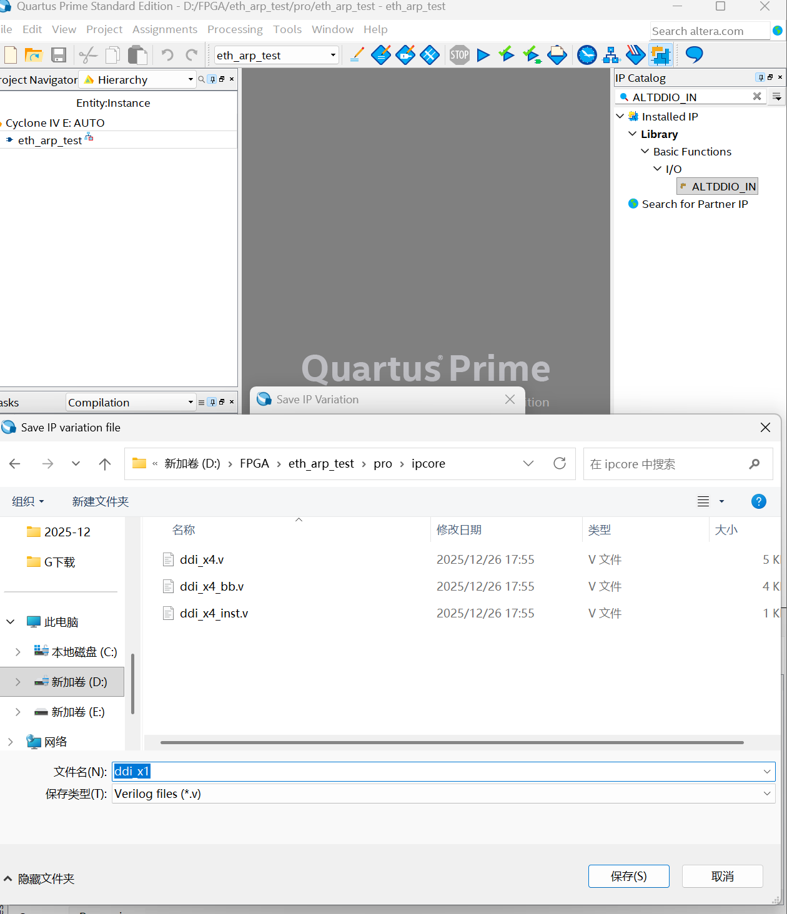Select the ALTDDIO_IN IP item
This screenshot has height=914, width=787.
pyautogui.click(x=717, y=186)
